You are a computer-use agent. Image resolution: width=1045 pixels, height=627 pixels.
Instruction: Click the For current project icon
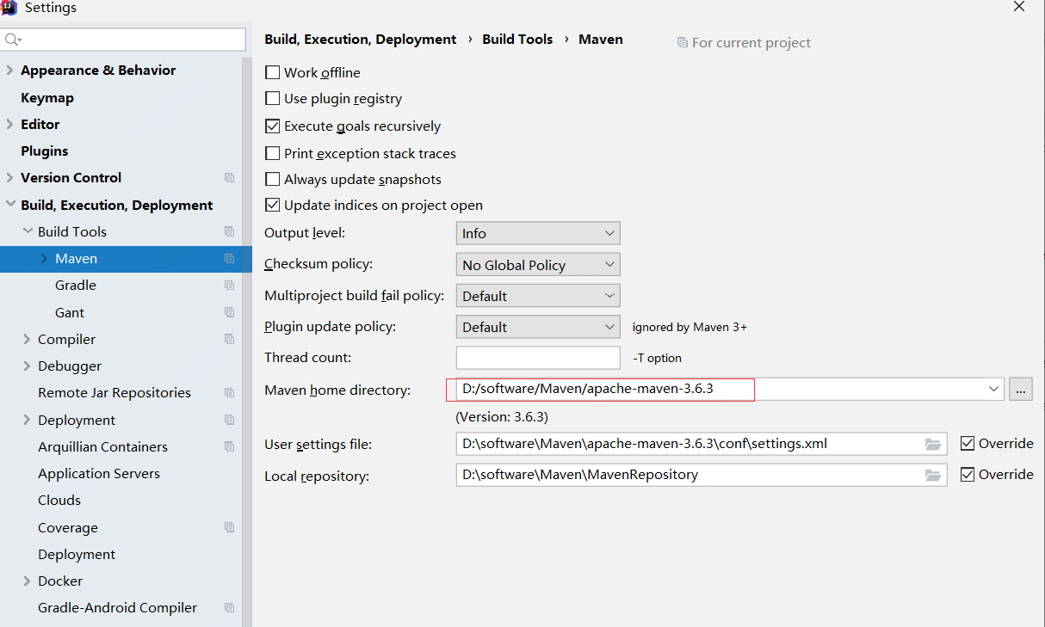tap(682, 42)
